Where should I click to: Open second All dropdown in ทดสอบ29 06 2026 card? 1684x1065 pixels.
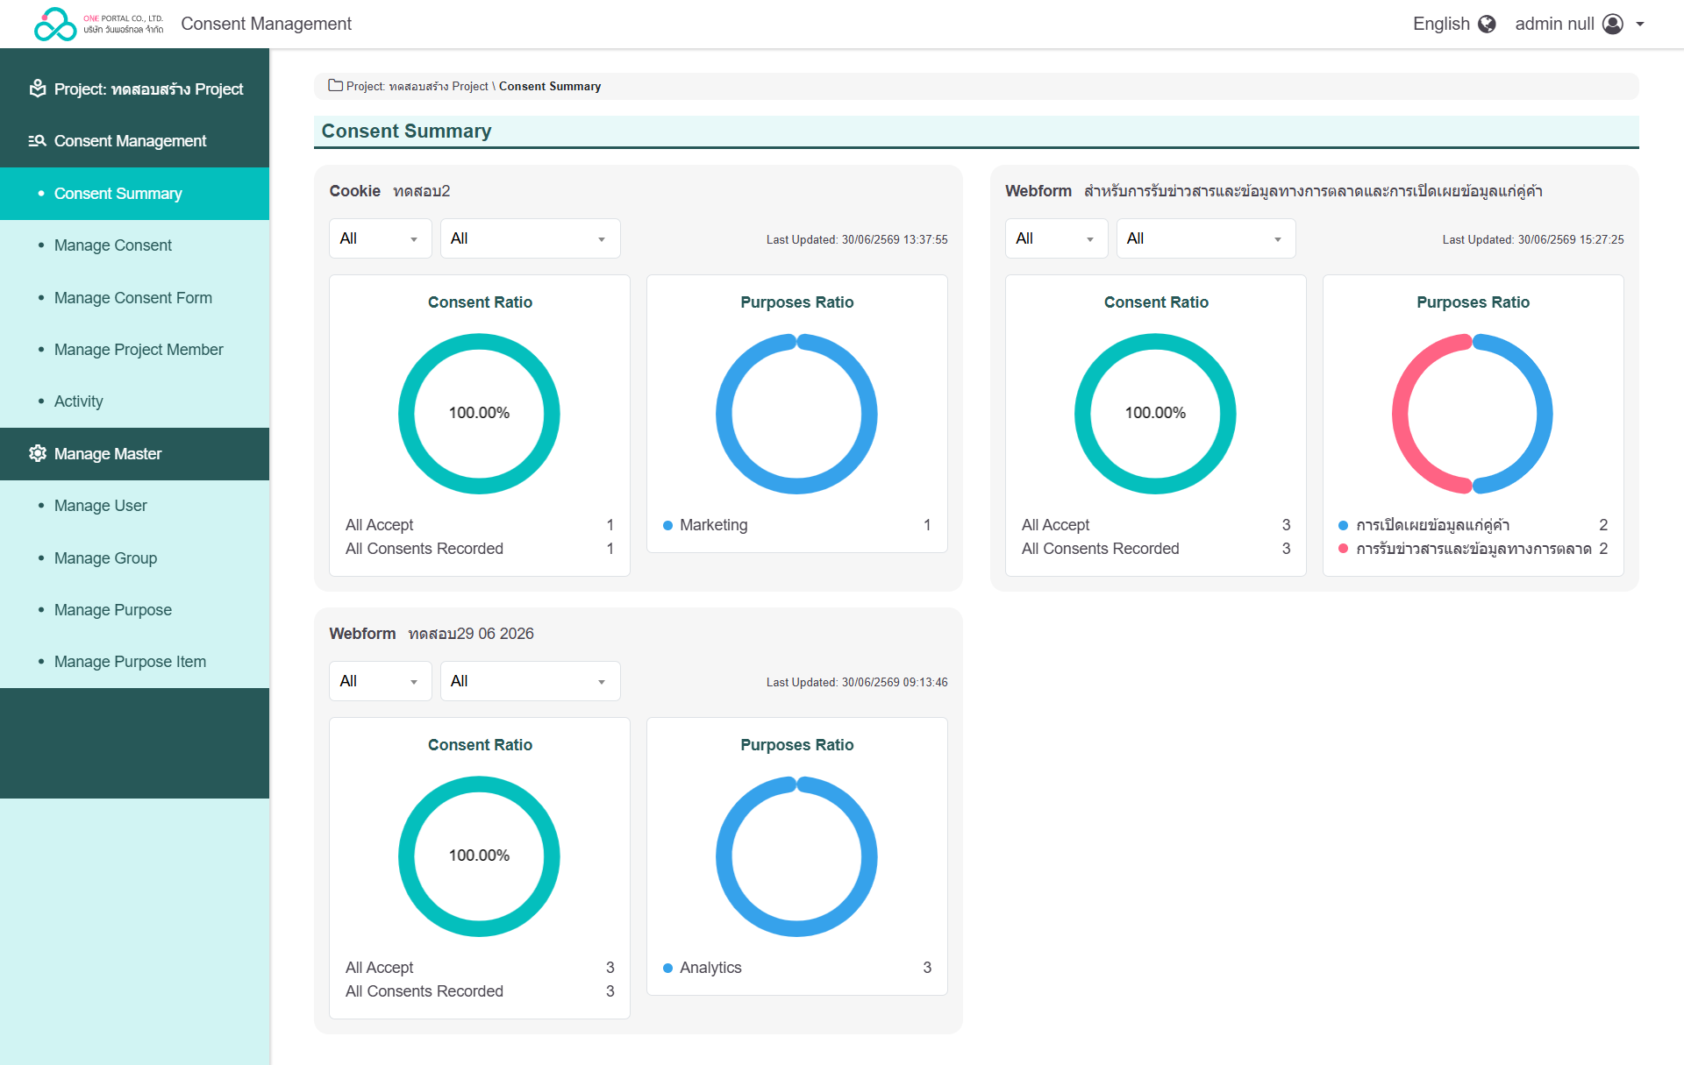[x=530, y=681]
